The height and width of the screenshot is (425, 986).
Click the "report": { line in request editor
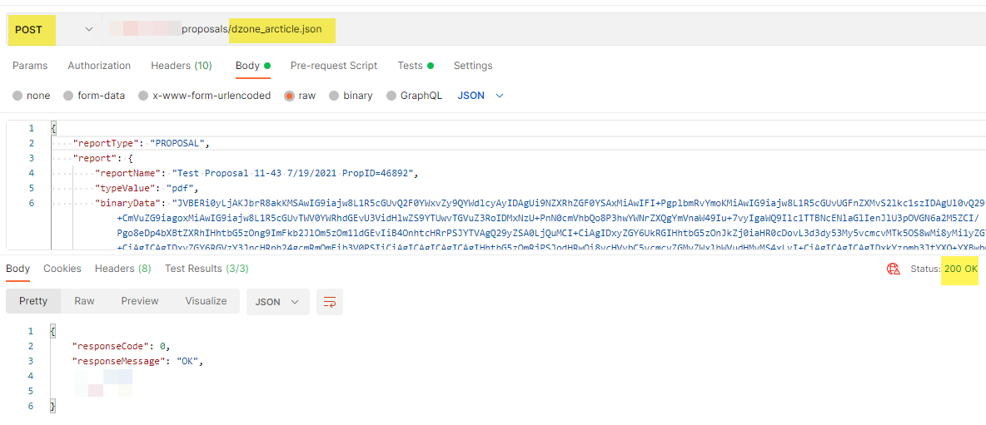click(102, 158)
